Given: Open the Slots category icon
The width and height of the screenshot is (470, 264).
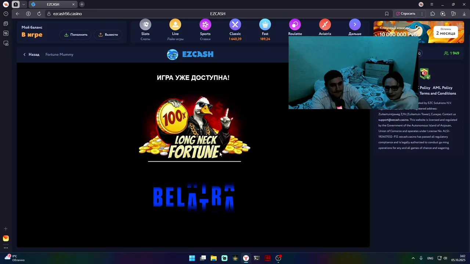Looking at the screenshot, I should 145,25.
